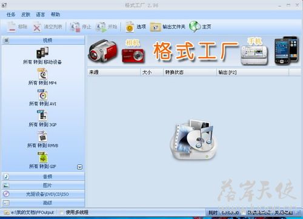This screenshot has height=219, width=303.
Task: Expand the 音频 audio section
Action: 43,177
